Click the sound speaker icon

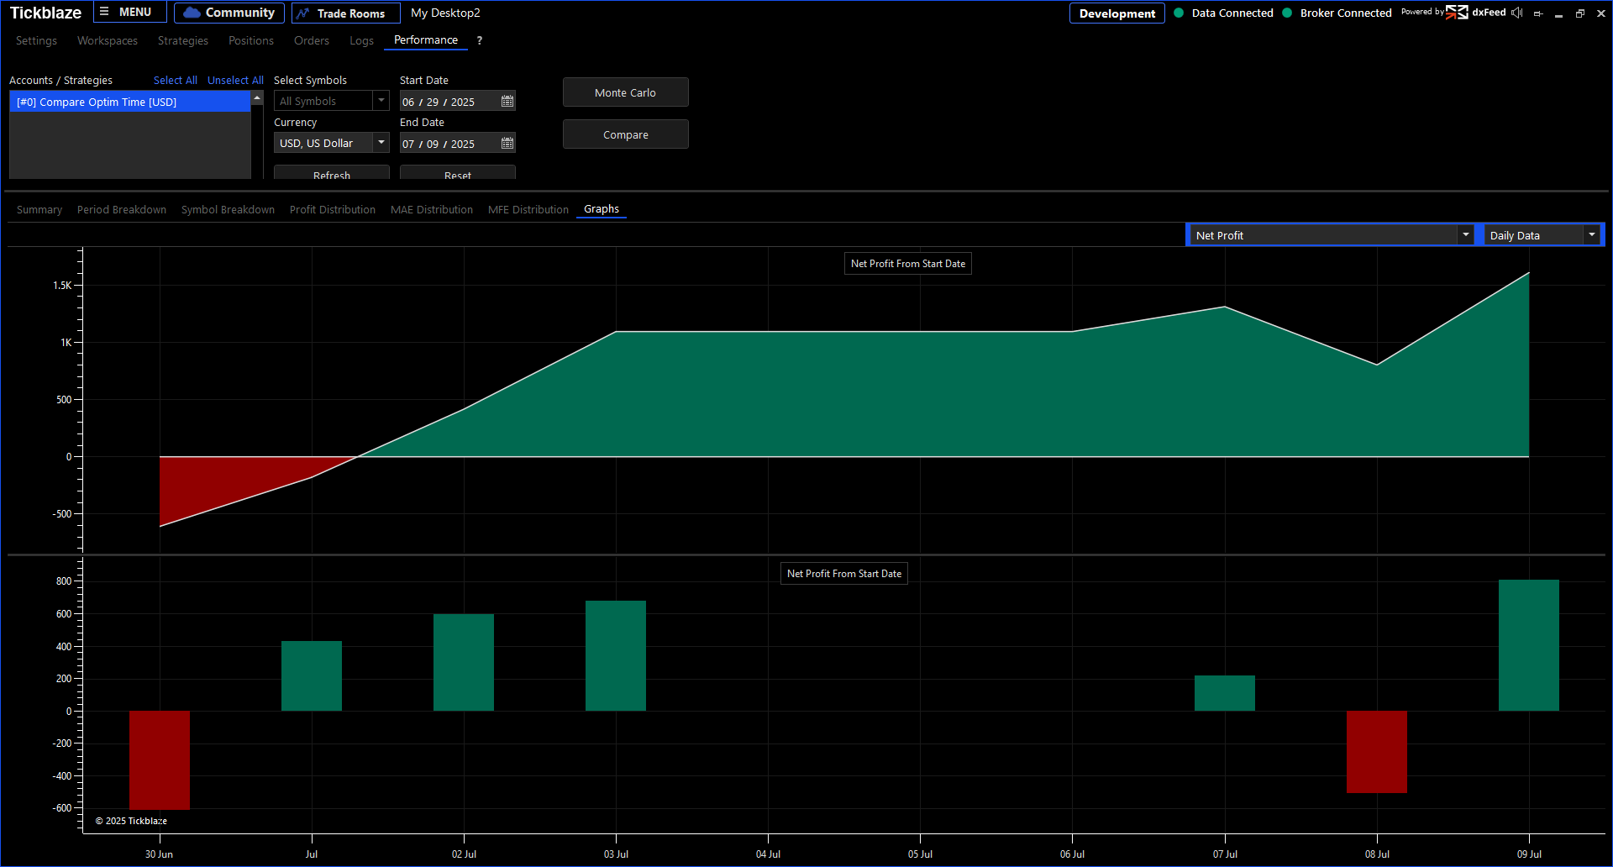pos(1516,13)
